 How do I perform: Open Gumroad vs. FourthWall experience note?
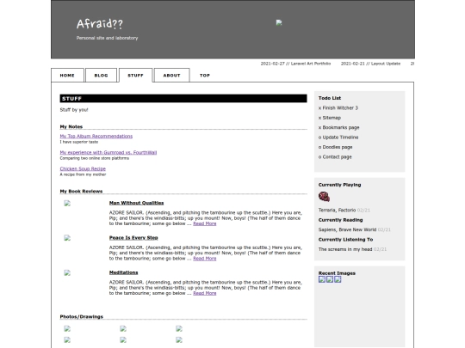108,152
